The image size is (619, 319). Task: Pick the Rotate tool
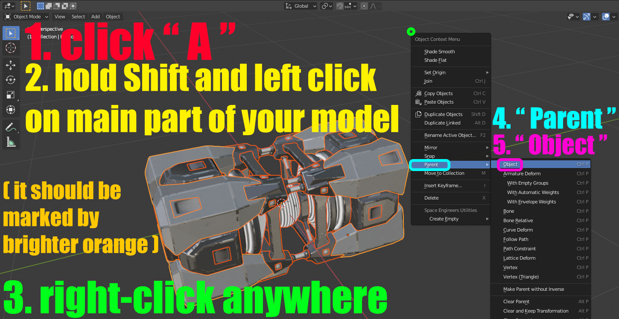tap(11, 80)
